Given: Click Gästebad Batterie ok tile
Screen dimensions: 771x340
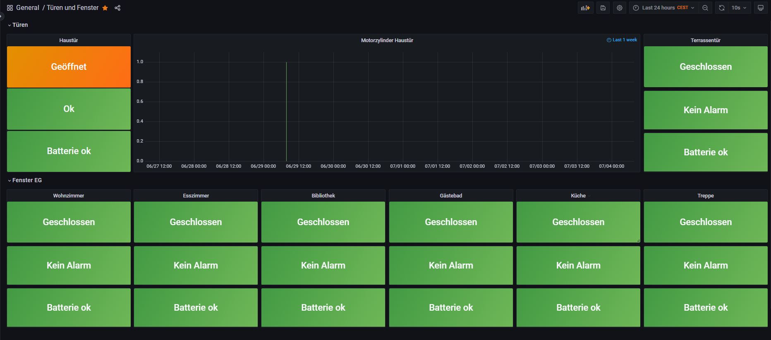Looking at the screenshot, I should pos(451,307).
